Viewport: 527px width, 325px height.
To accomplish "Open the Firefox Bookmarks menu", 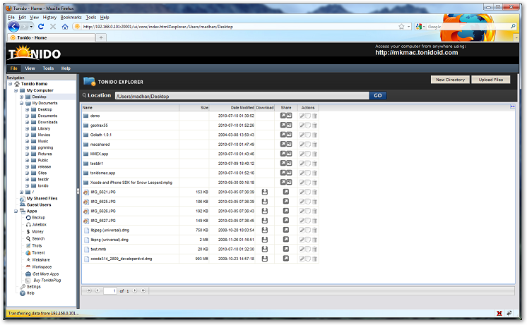I will [71, 18].
